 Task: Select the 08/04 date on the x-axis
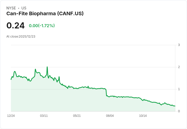pos(110,116)
